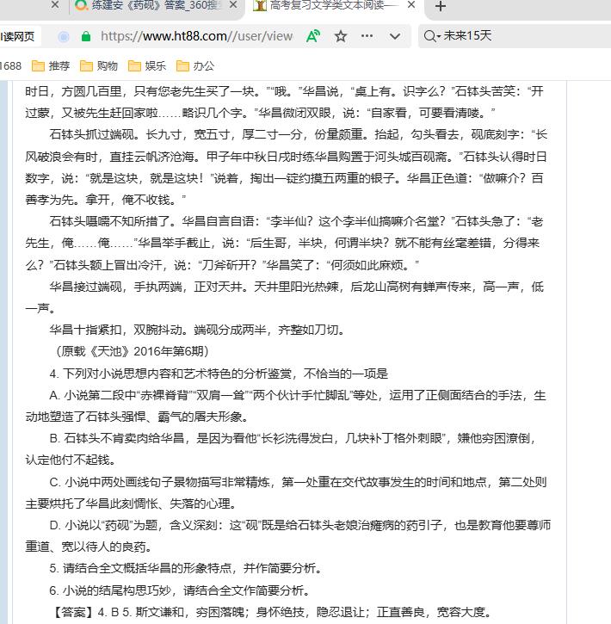This screenshot has width=611, height=624.
Task: Open the 娱乐 bookmarks folder
Action: 147,65
